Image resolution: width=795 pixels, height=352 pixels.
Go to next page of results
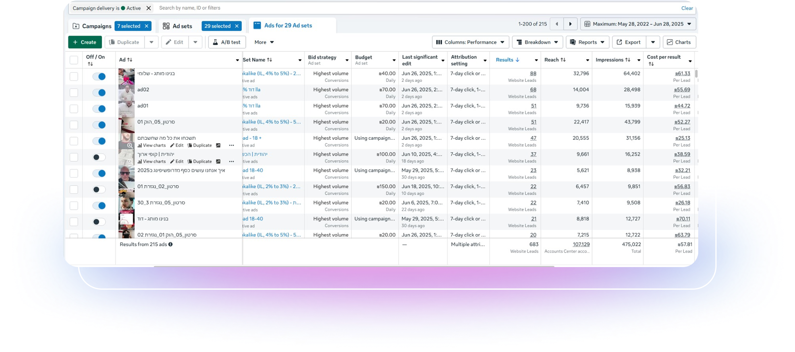tap(570, 24)
